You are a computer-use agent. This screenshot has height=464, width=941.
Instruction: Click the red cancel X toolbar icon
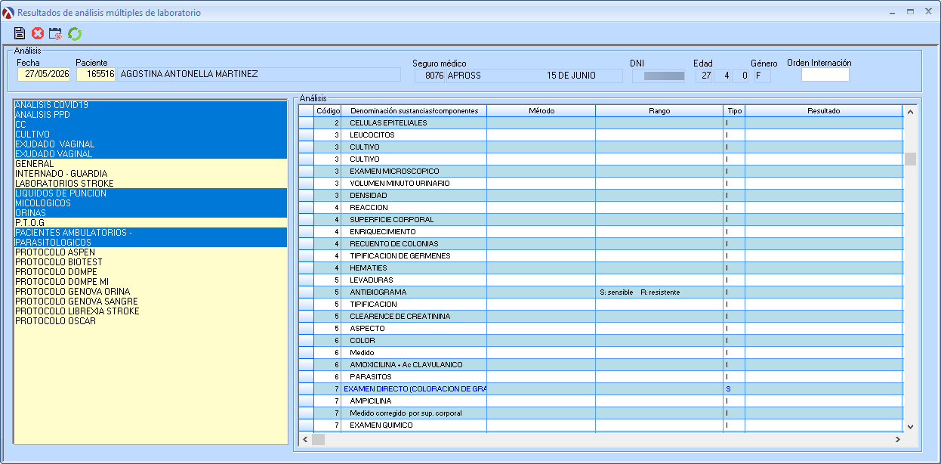coord(38,33)
